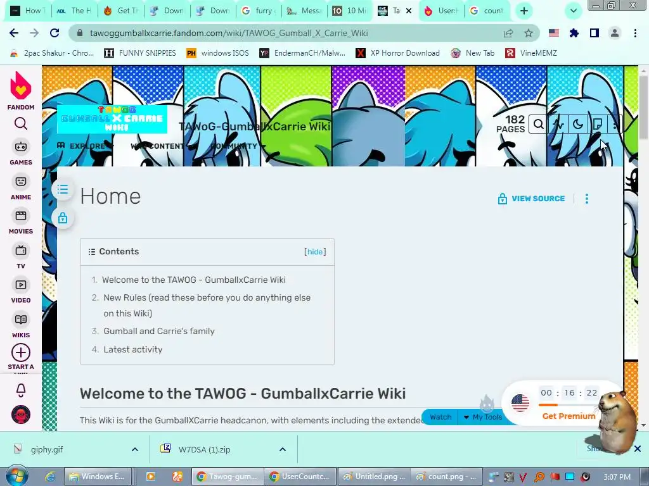Open Windows Explorer taskbar item

point(98,477)
